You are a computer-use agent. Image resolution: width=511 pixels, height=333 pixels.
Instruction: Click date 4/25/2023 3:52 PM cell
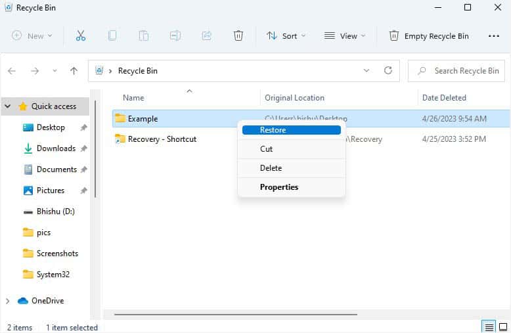click(454, 139)
